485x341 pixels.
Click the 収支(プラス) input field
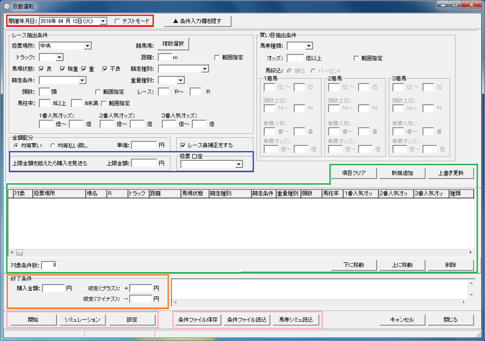click(x=141, y=288)
